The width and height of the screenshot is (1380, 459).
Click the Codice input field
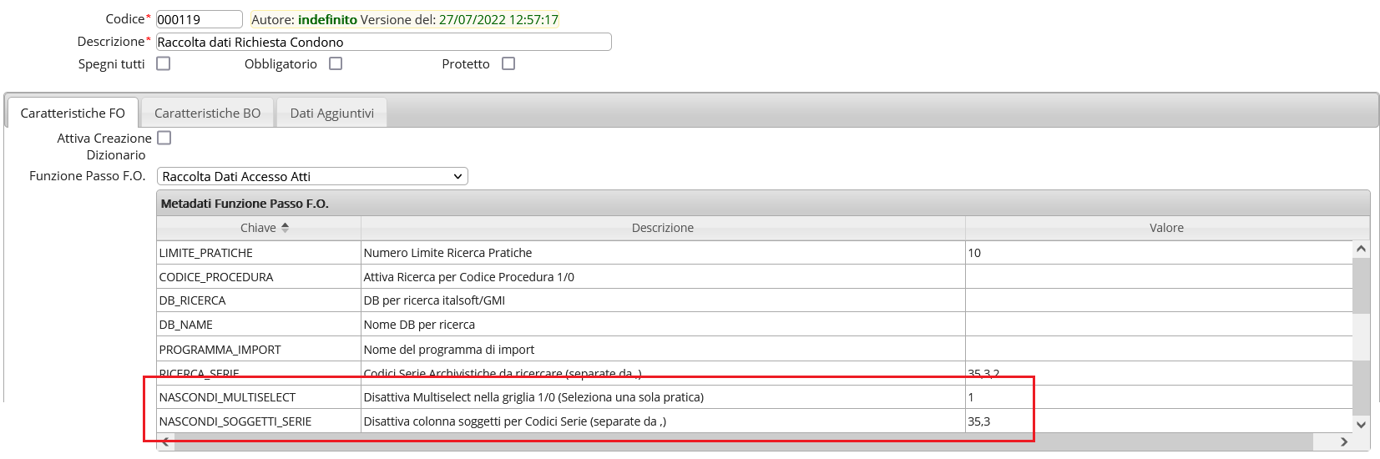point(199,19)
